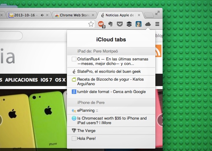
Task: Open SlatePro, el escritorio del buen geek
Action: coord(111,72)
